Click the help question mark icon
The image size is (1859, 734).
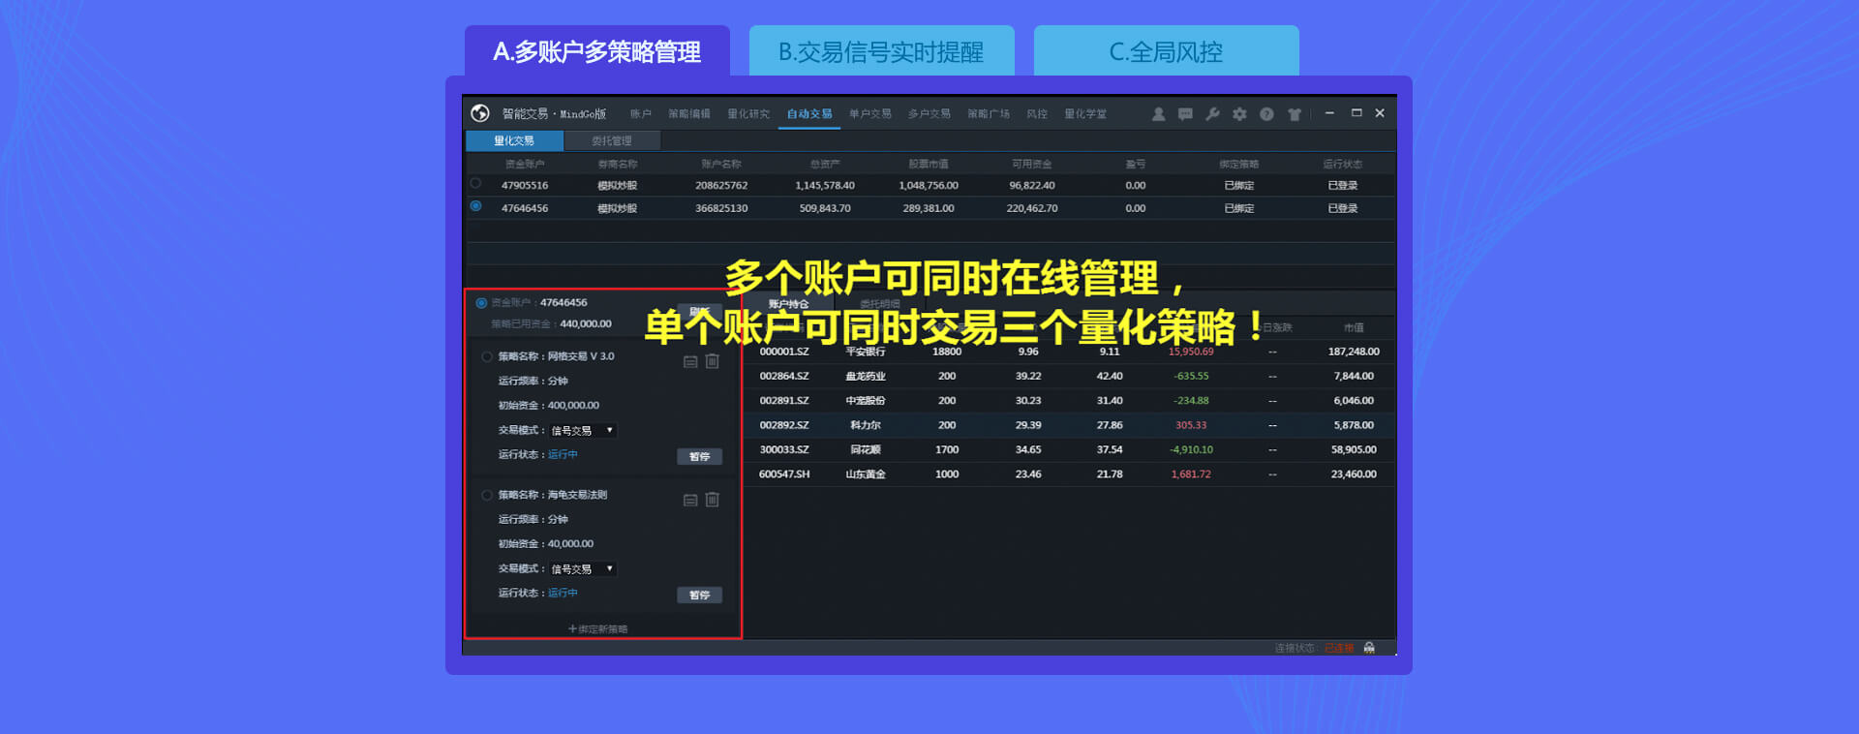click(1266, 114)
